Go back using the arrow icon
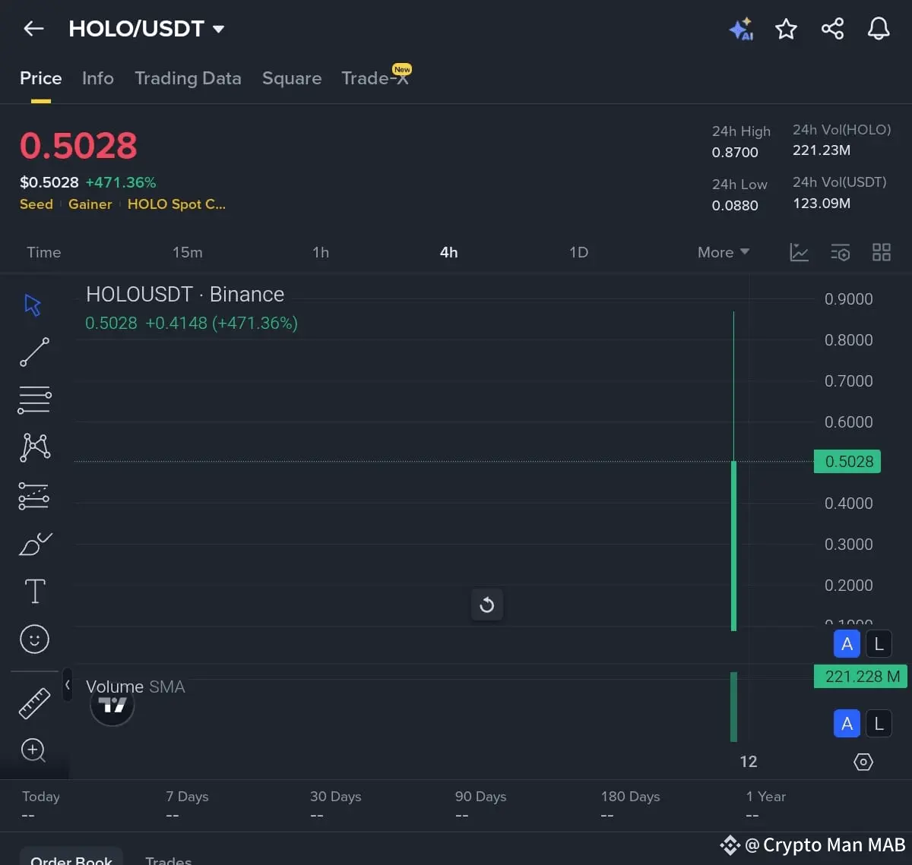 coord(33,29)
